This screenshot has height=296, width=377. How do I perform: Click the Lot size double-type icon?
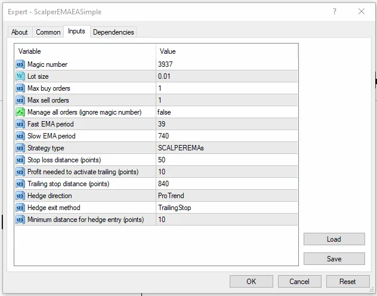point(20,76)
